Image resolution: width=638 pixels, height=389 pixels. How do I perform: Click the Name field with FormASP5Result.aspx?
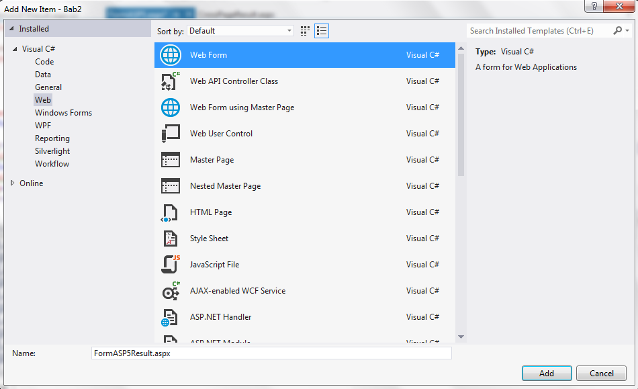(x=271, y=353)
